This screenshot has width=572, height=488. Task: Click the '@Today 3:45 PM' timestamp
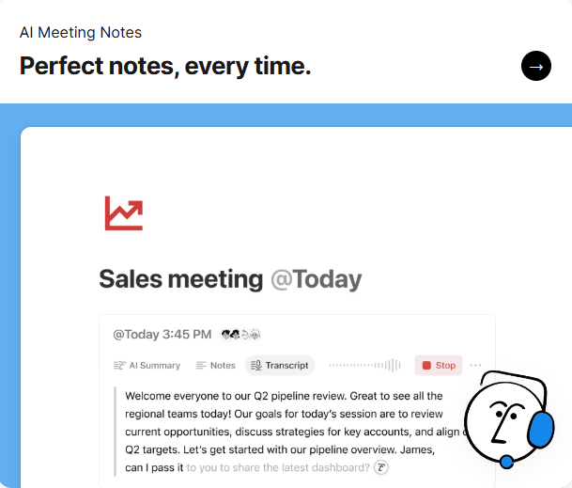pos(162,334)
